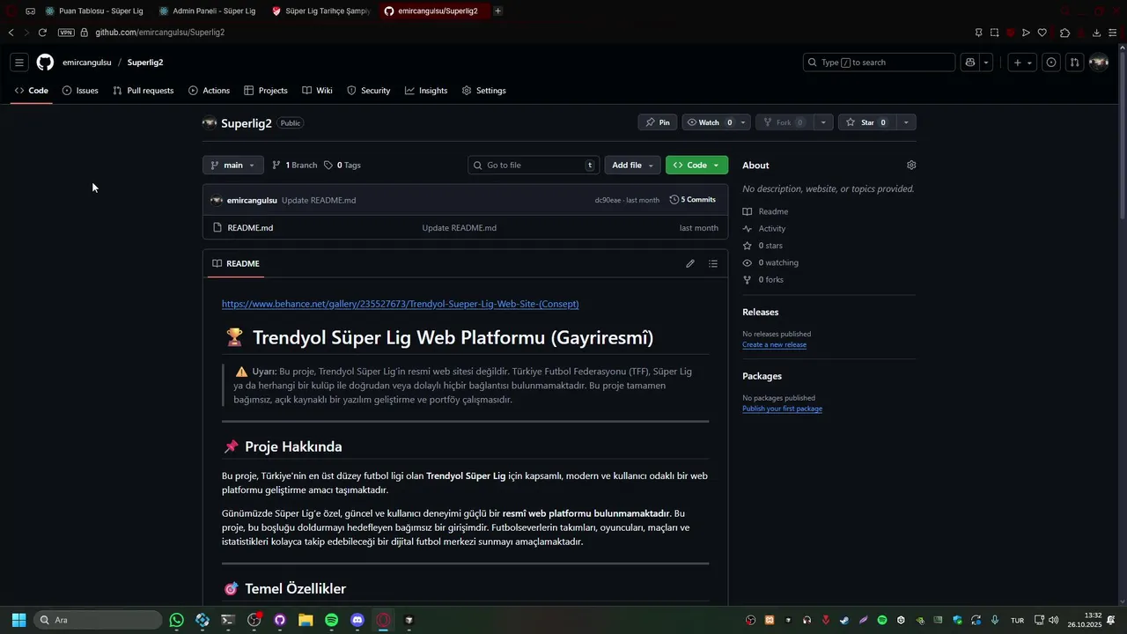Image resolution: width=1127 pixels, height=634 pixels.
Task: Open the Terminal app from the taskbar
Action: tap(228, 620)
